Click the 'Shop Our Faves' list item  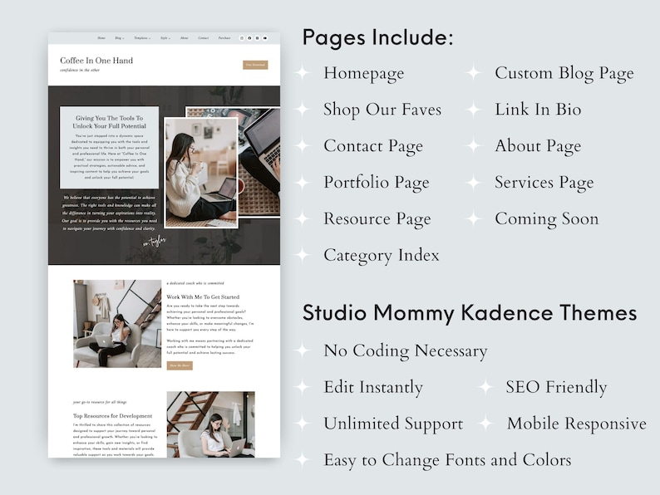click(x=382, y=110)
